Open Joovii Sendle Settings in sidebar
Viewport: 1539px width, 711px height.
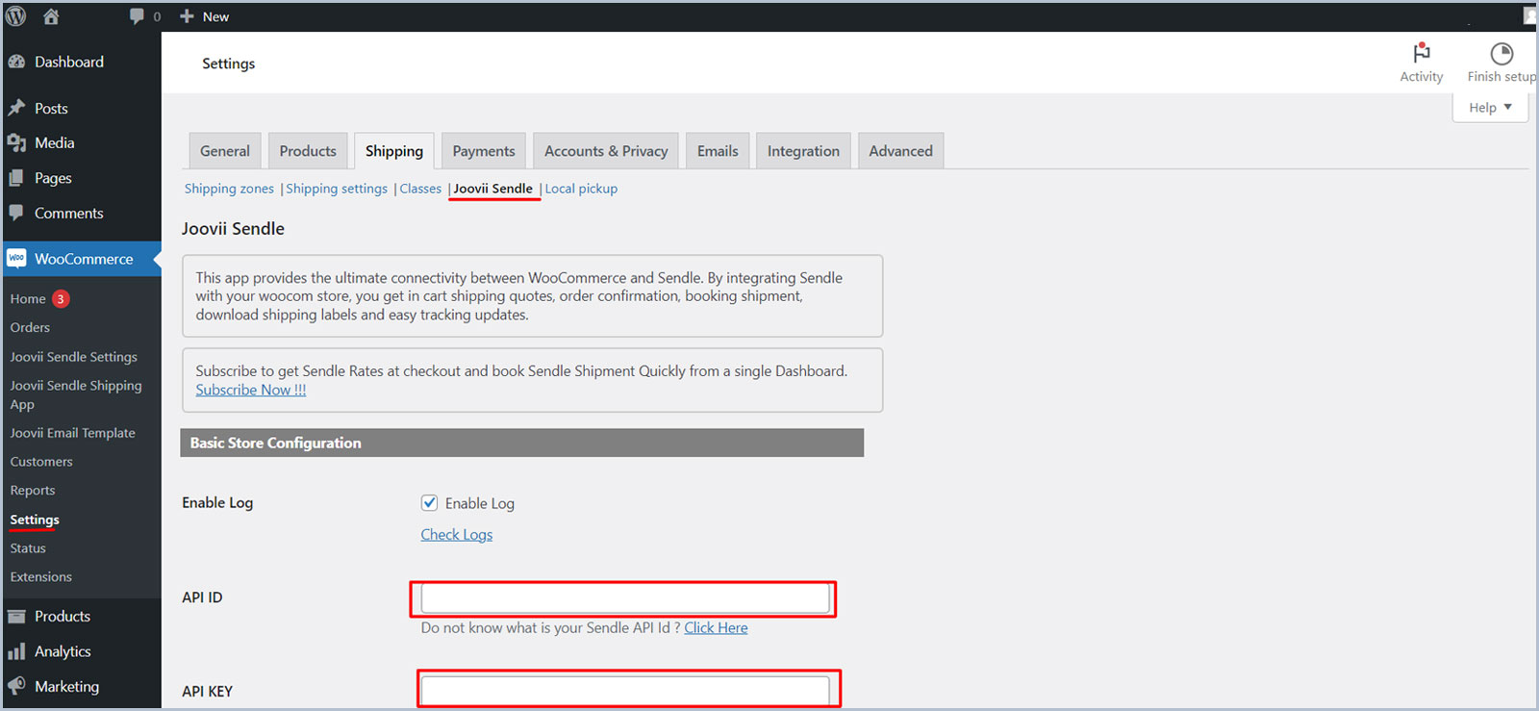pos(73,357)
